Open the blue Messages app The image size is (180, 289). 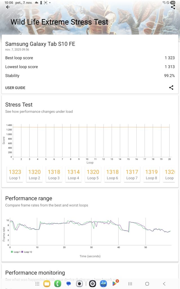tap(69, 284)
